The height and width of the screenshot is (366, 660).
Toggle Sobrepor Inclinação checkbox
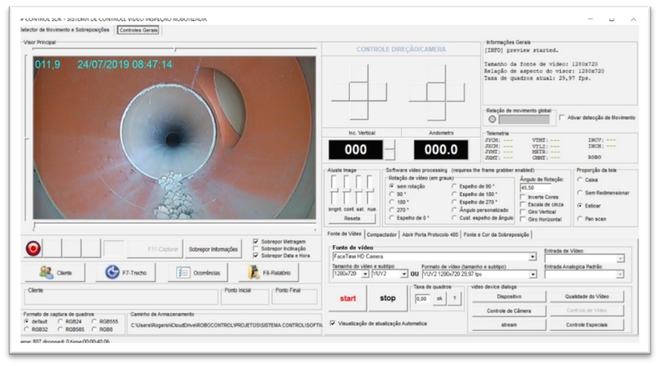[x=256, y=248]
